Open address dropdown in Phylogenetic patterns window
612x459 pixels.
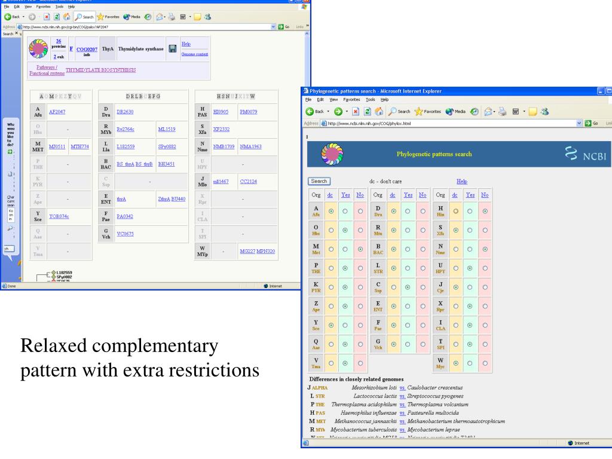(x=579, y=123)
